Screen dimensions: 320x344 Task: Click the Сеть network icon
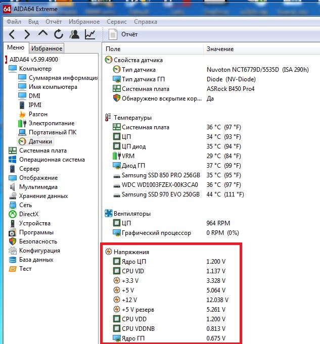(13, 205)
